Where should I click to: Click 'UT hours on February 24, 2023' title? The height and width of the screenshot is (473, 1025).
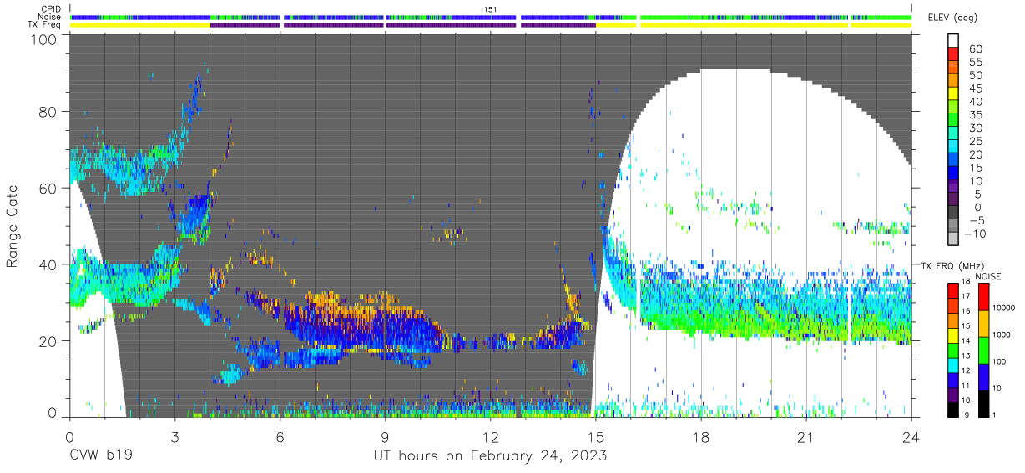click(x=489, y=457)
